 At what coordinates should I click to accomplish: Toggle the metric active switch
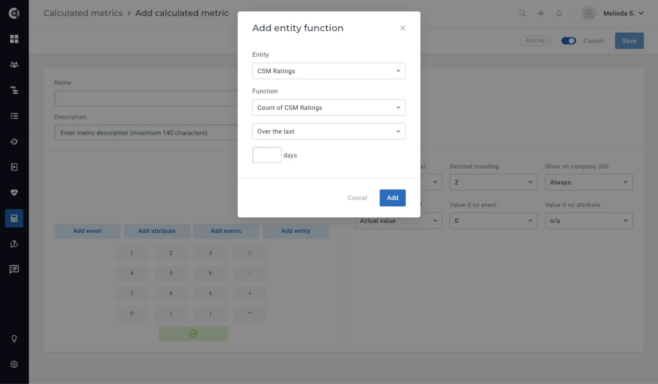click(569, 41)
